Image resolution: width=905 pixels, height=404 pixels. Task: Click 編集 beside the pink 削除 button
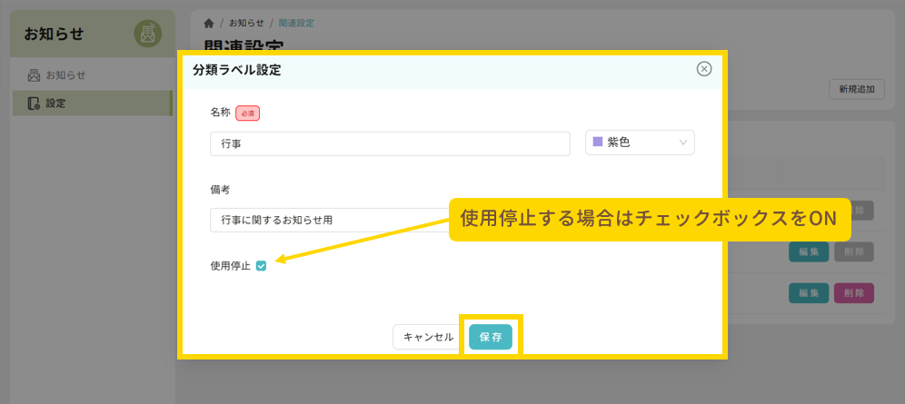click(808, 292)
